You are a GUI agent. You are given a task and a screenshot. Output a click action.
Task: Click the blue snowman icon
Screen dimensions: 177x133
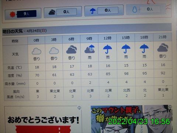coord(135,10)
